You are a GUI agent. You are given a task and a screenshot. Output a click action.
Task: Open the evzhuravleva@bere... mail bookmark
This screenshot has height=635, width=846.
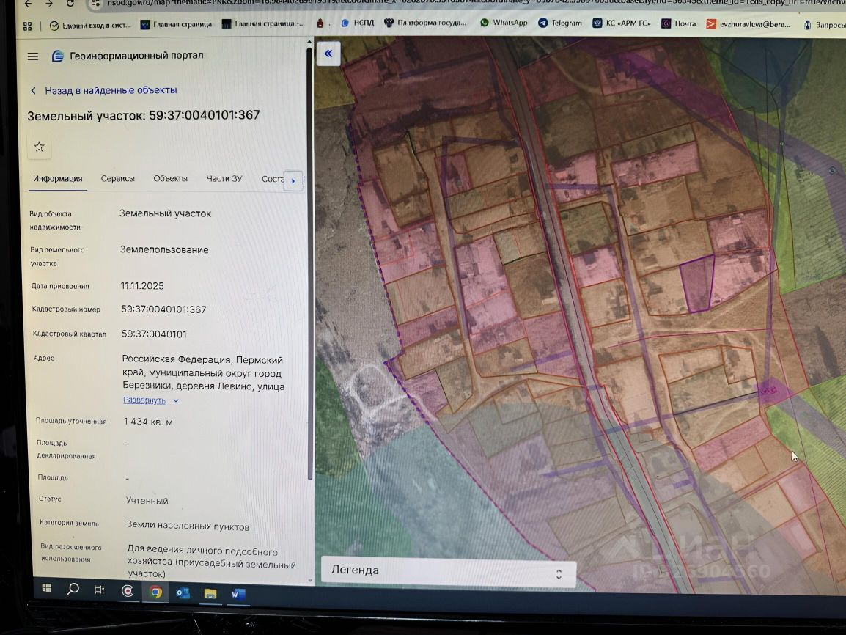pos(748,24)
